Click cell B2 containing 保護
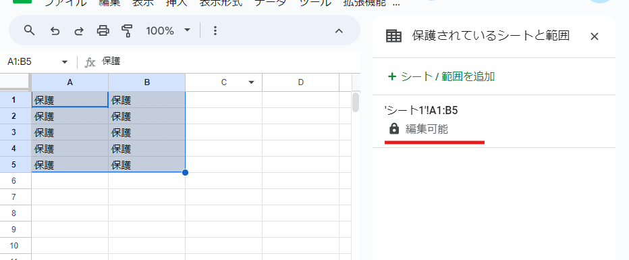 147,116
